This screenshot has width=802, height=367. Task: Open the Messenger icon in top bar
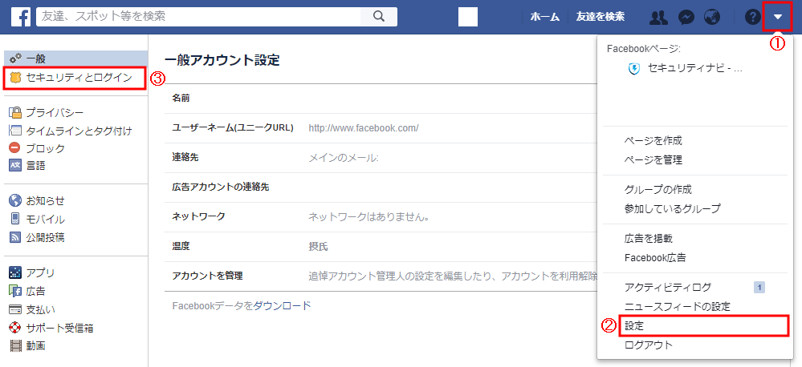(686, 17)
